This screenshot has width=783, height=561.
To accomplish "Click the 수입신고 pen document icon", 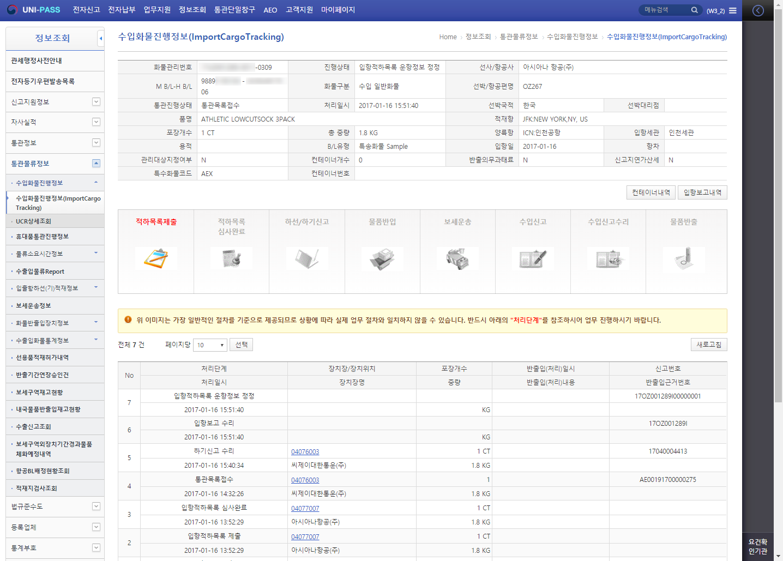I will tap(533, 258).
